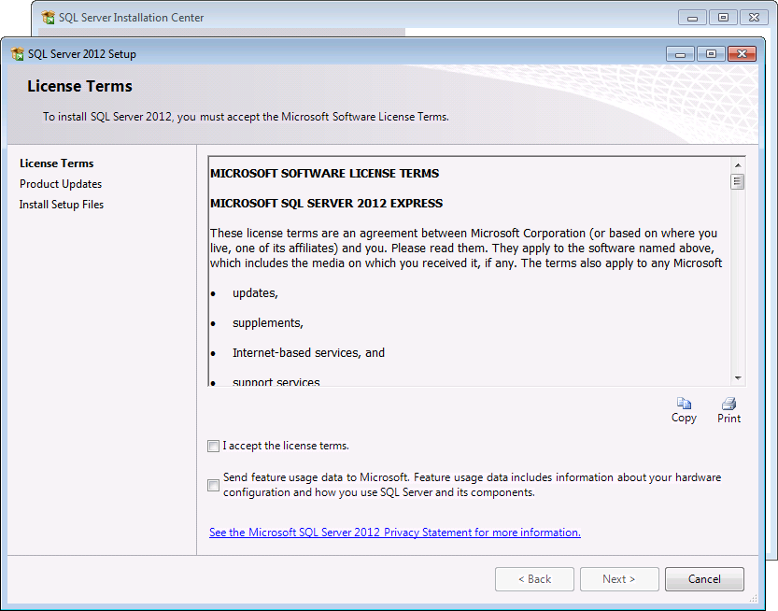This screenshot has width=778, height=611.
Task: Check 'I accept the license terms'
Action: (213, 446)
